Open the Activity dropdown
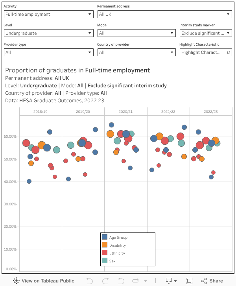The width and height of the screenshot is (236, 286). (x=48, y=14)
